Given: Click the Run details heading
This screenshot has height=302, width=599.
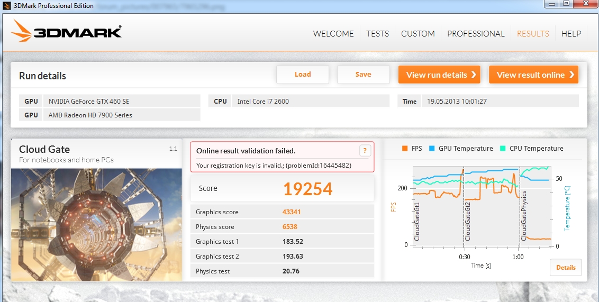Looking at the screenshot, I should [42, 76].
